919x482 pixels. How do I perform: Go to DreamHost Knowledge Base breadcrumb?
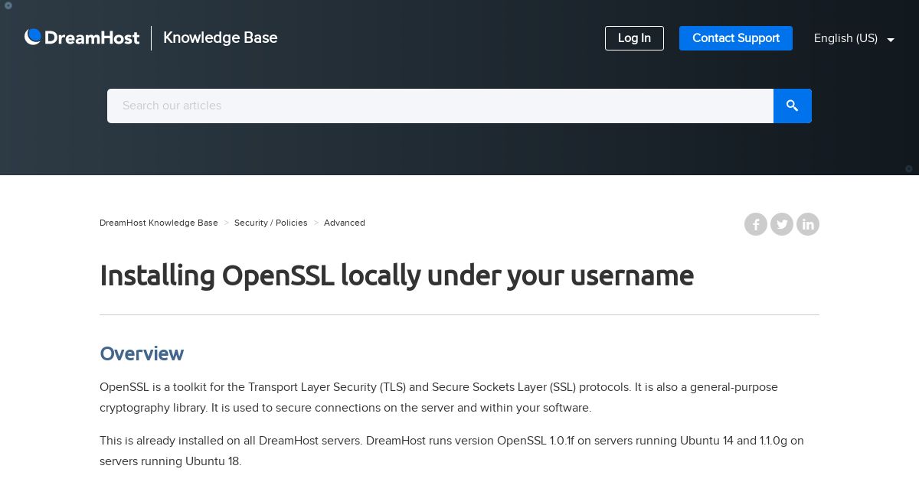pos(159,223)
